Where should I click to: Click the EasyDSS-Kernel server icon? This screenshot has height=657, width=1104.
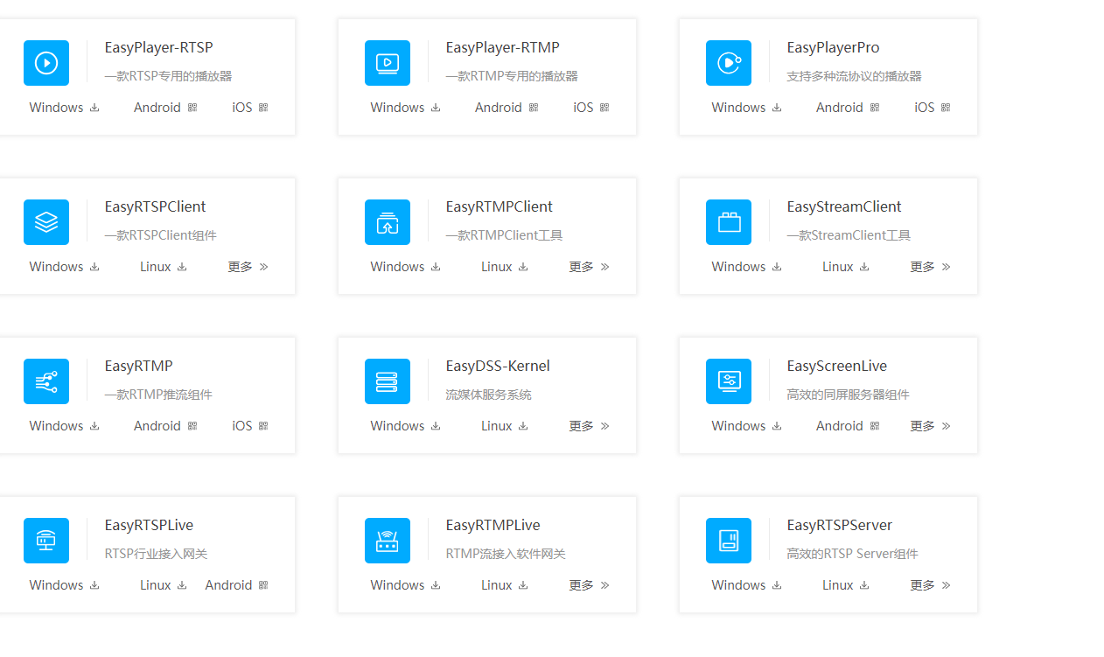388,381
